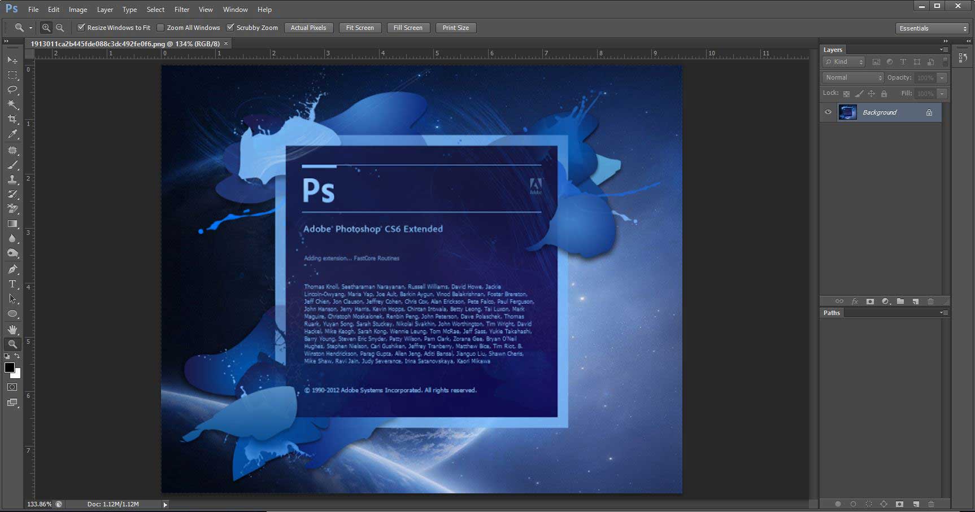
Task: Delete layer using the Layers trash icon
Action: click(x=931, y=301)
